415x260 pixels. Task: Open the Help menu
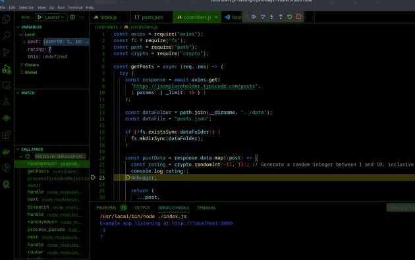[90, 8]
